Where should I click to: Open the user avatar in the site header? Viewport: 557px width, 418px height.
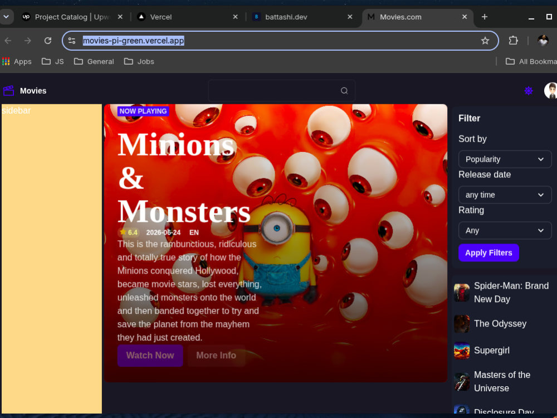(x=551, y=91)
